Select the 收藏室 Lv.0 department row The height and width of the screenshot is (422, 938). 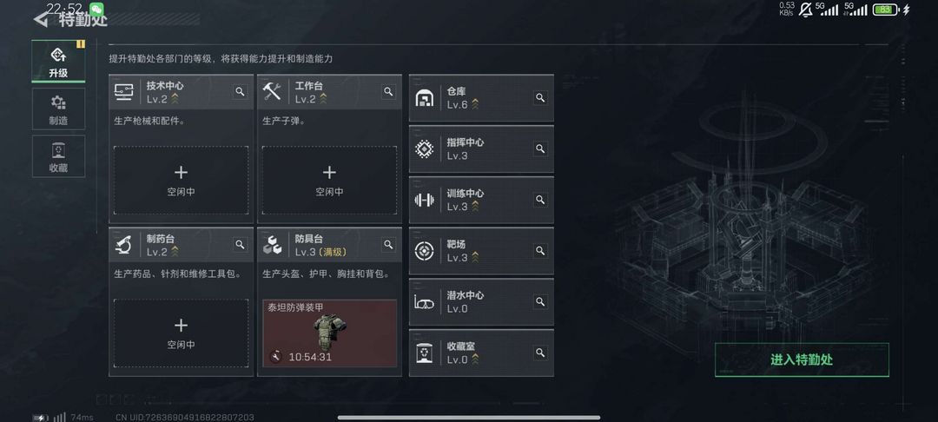click(x=481, y=353)
